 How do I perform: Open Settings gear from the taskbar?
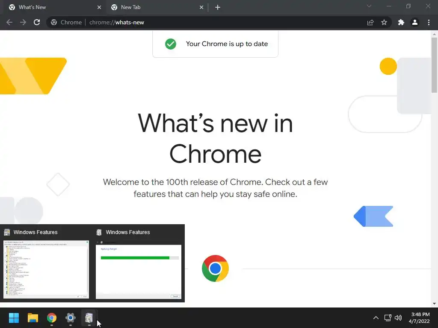pos(71,318)
